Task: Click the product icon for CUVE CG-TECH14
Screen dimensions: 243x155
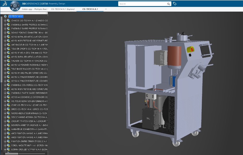Action: [x=9, y=105]
